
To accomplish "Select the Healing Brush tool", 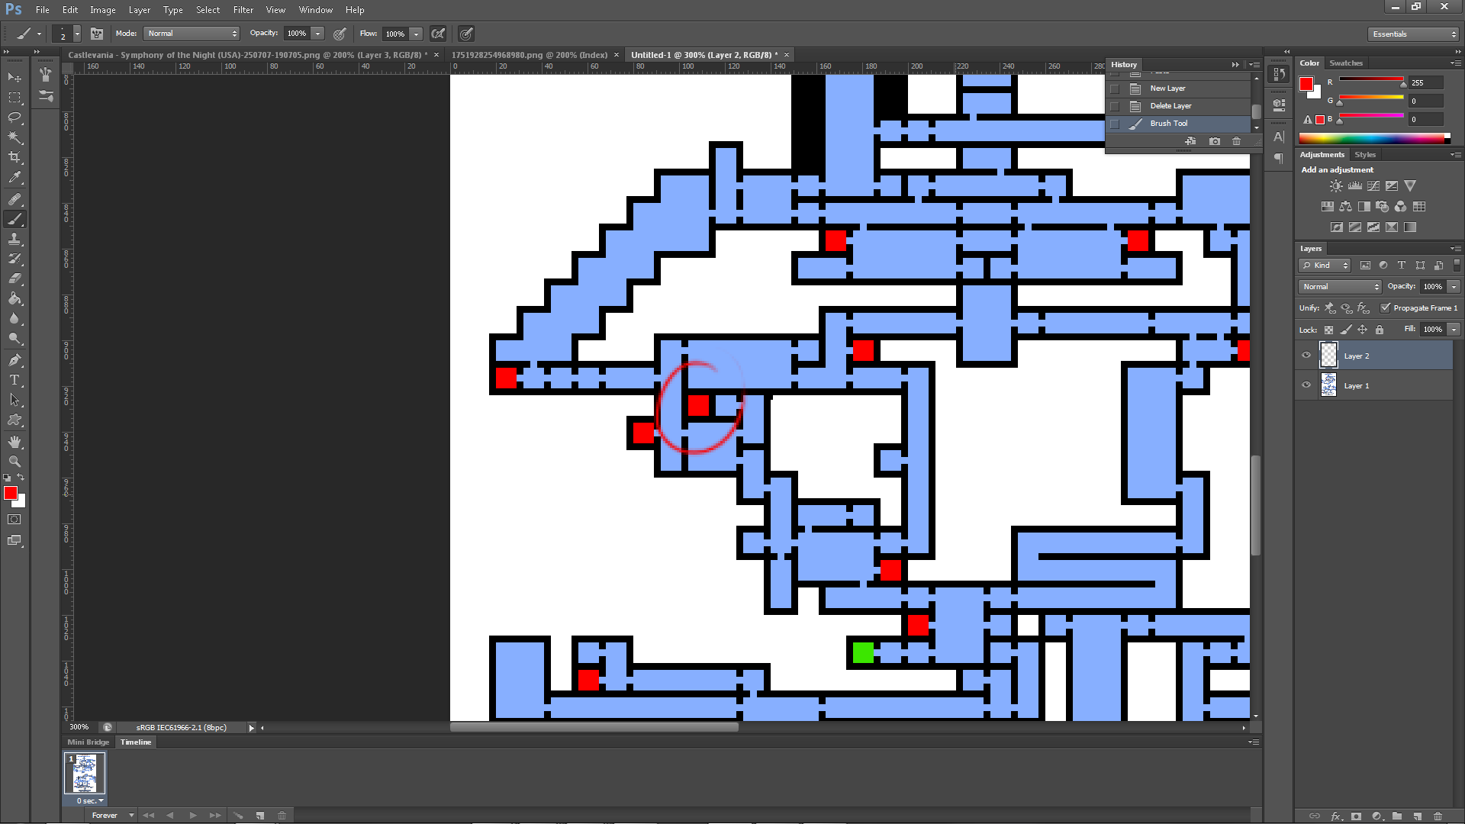I will click(14, 199).
